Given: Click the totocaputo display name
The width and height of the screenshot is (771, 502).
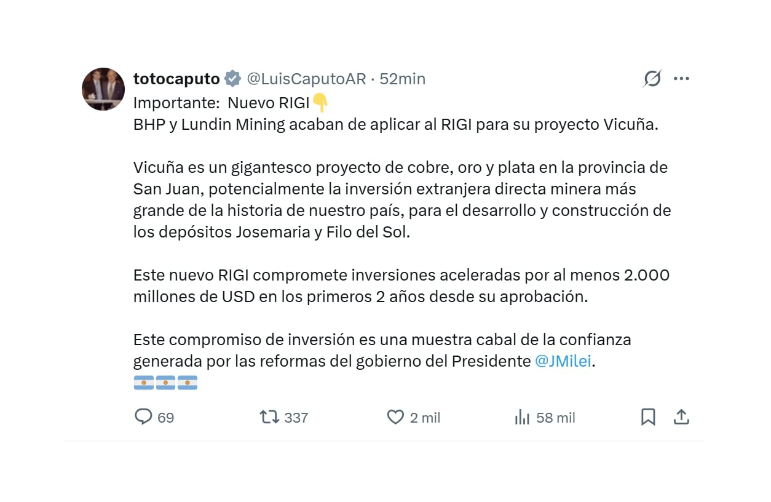Looking at the screenshot, I should [176, 79].
